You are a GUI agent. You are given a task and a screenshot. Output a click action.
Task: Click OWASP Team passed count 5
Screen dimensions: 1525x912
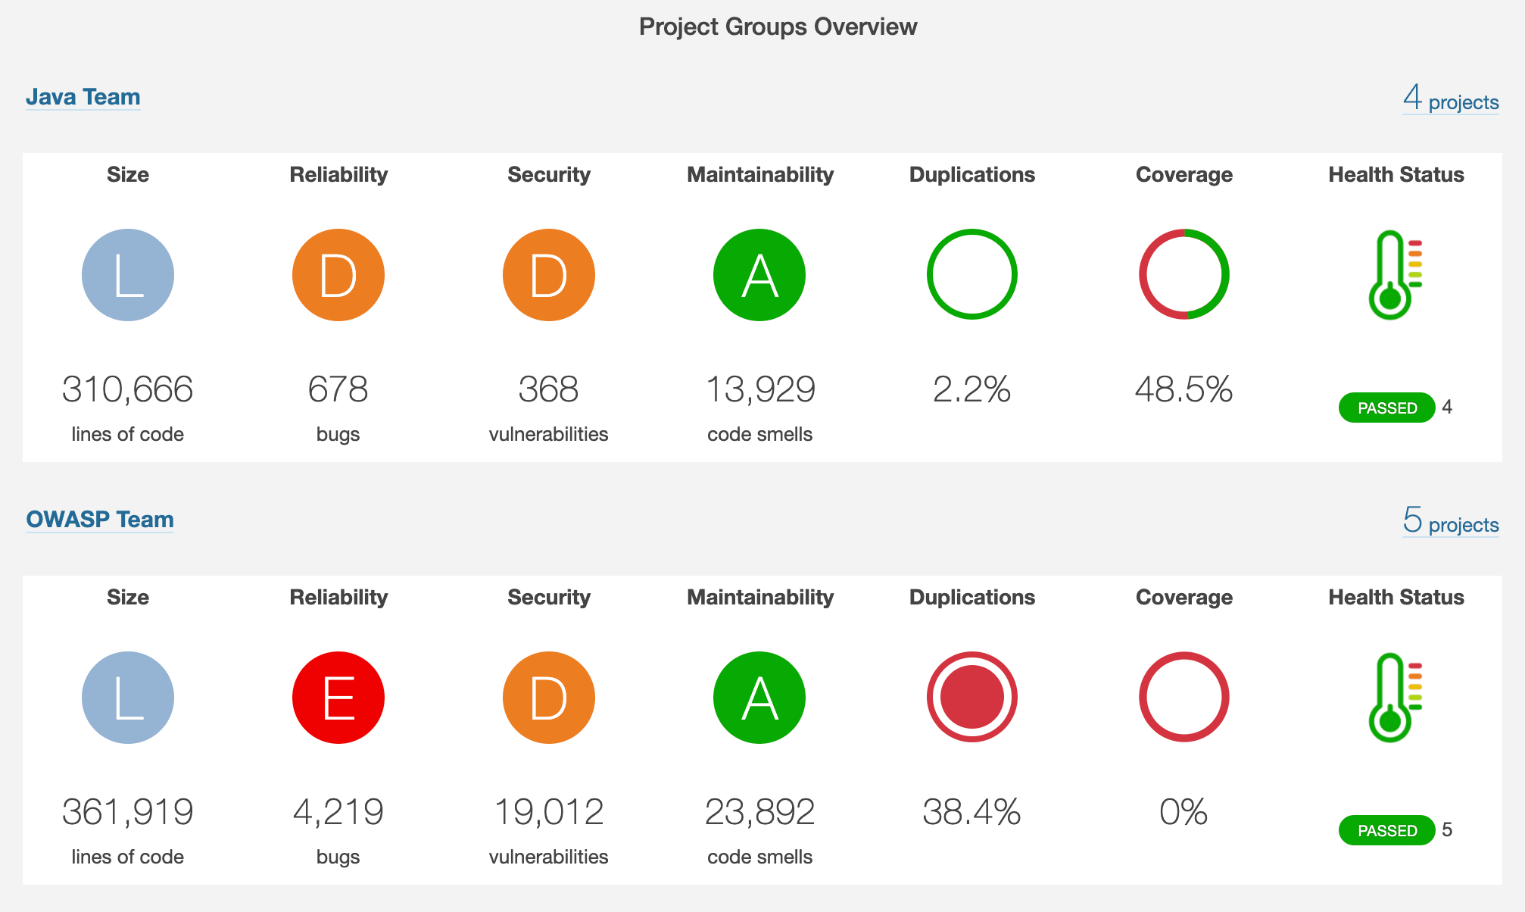[1447, 830]
